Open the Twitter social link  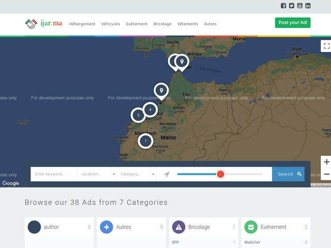click(292, 6)
